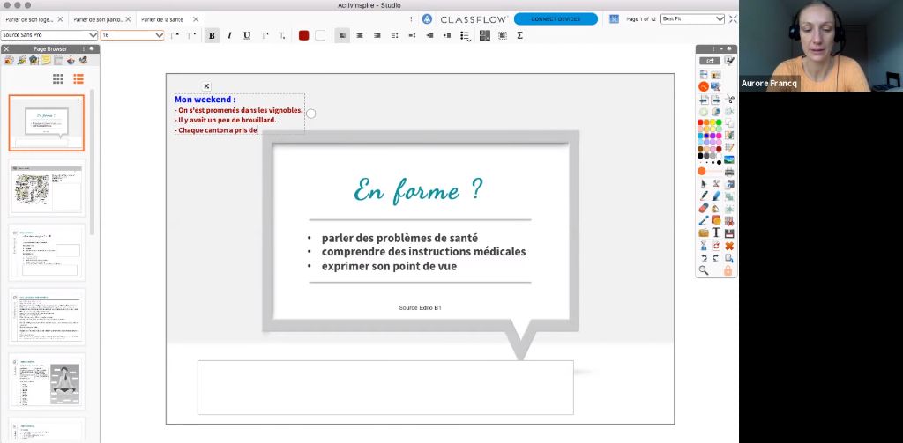Click the printer icon in toolbox
The width and height of the screenshot is (903, 443).
pyautogui.click(x=729, y=172)
